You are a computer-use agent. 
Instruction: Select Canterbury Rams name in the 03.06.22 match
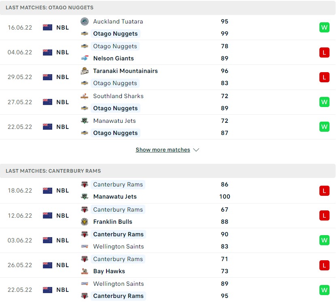[x=118, y=234]
